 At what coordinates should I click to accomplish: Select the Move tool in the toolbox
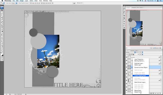2,10
